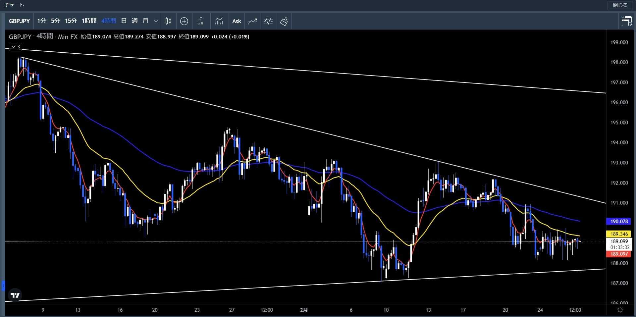Viewport: 636px width, 317px height.
Task: Switch to the 1時間 timeframe
Action: pyautogui.click(x=89, y=21)
